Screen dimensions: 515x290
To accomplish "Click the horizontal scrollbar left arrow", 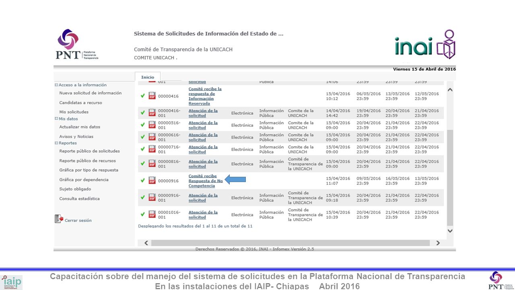I will coord(146,243).
